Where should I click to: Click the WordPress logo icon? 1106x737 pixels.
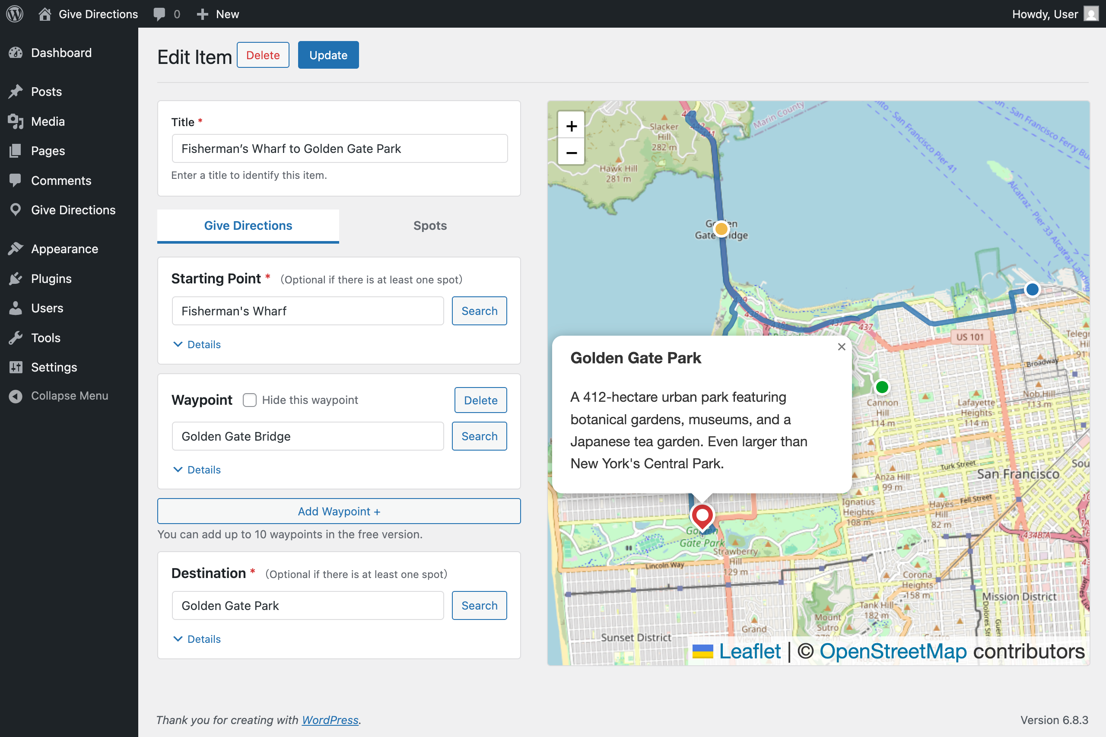[15, 14]
